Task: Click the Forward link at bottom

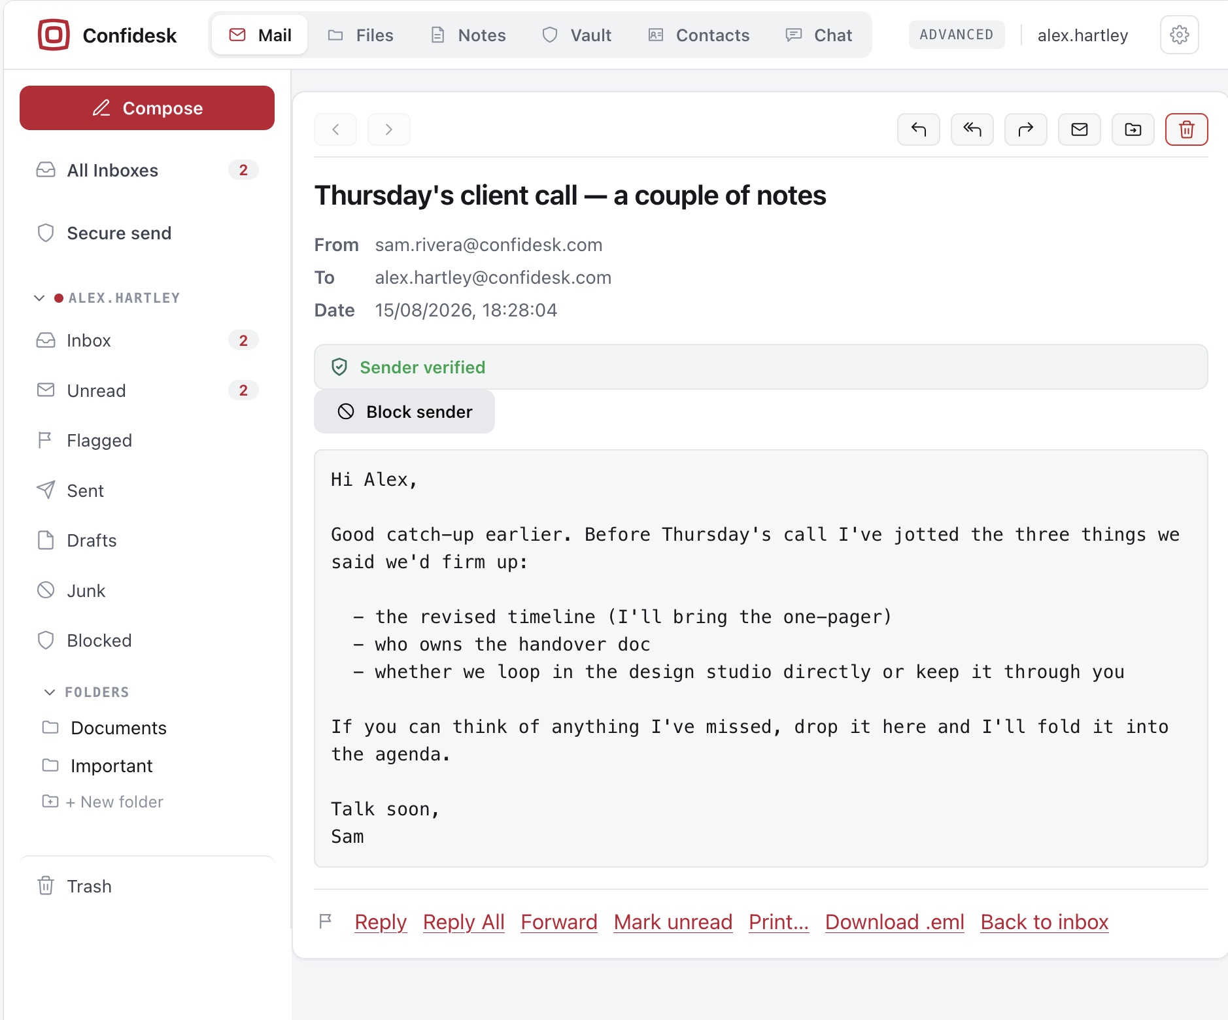Action: pos(559,922)
